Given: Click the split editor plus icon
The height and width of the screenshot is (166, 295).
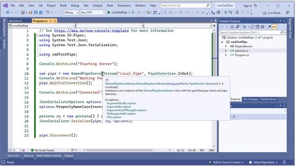Looking at the screenshot, I should [214, 26].
